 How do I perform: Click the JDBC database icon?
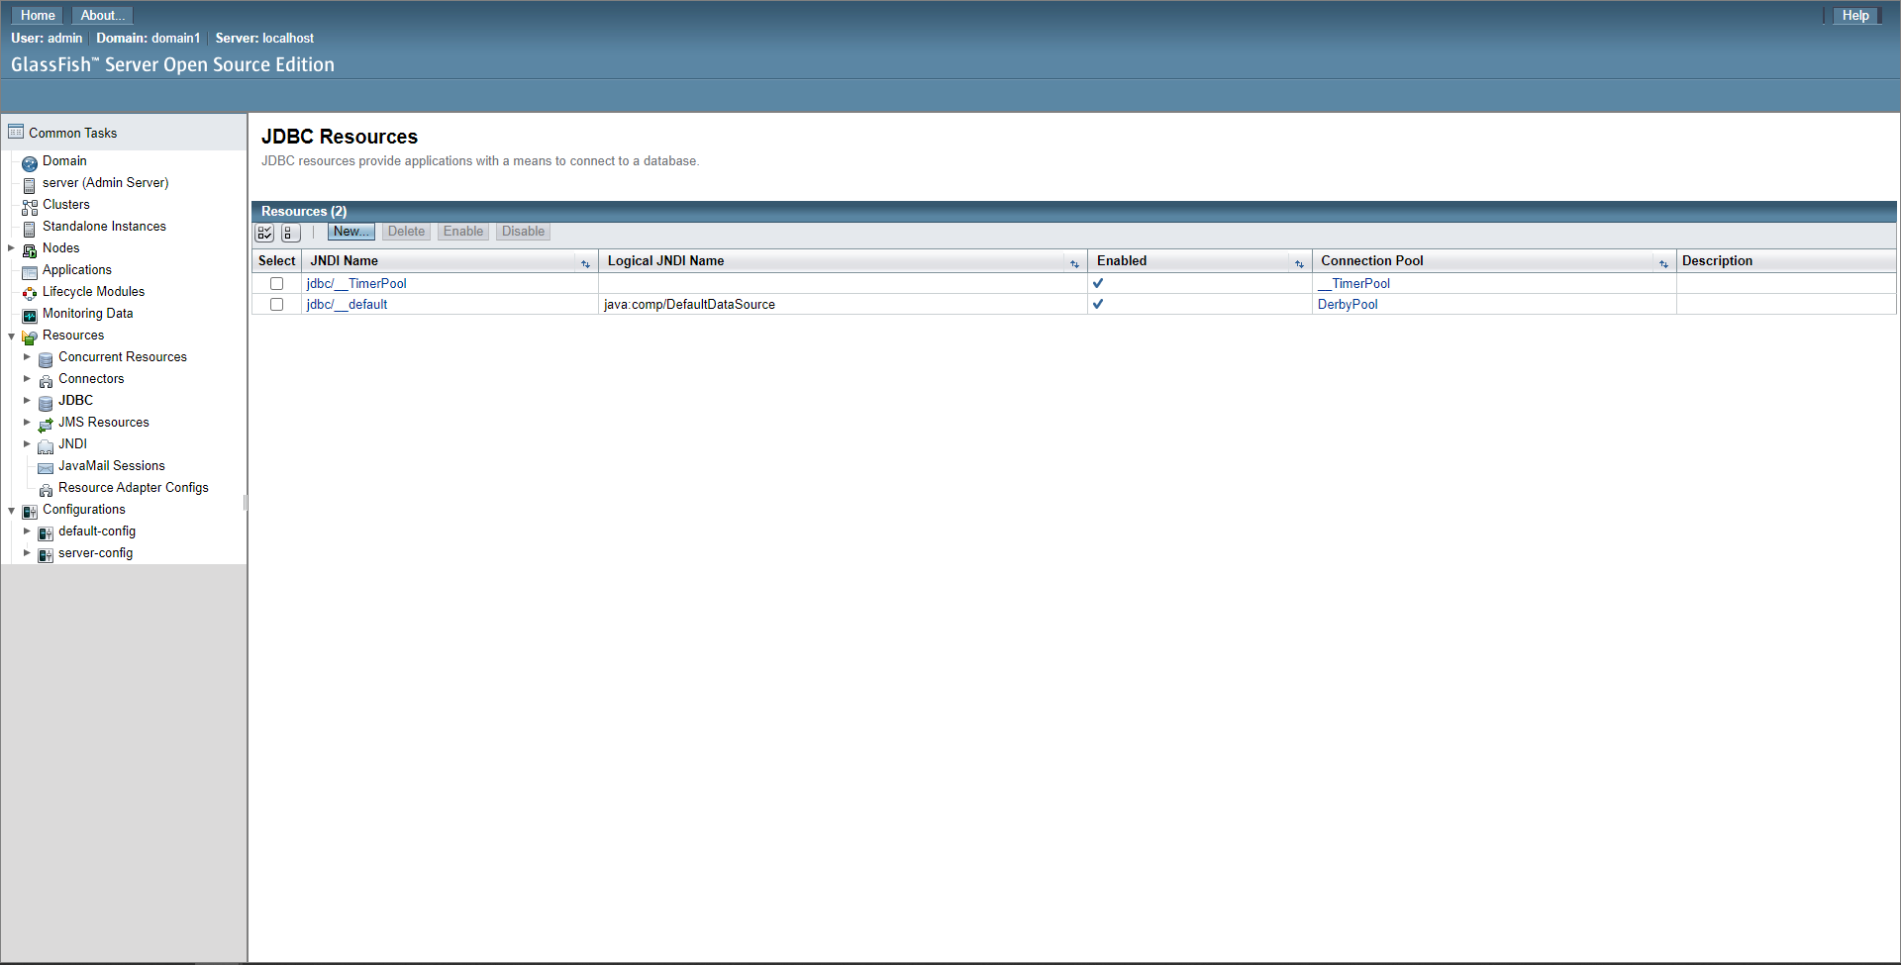(x=46, y=403)
